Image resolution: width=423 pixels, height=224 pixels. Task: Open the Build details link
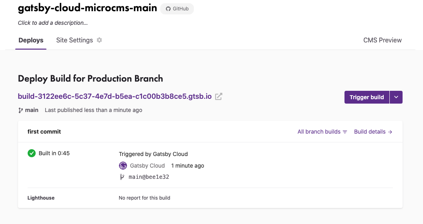[x=370, y=132]
